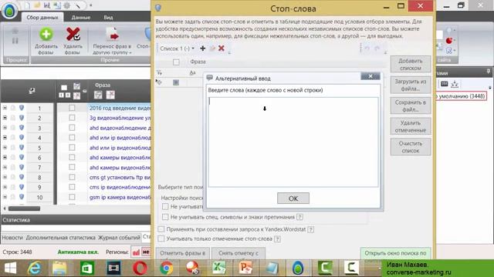Click the first column header icon in main table
494x277 pixels.
(x=32, y=91)
